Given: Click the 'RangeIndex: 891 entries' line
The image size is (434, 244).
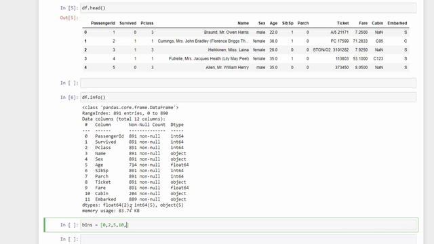Looking at the screenshot, I should (125, 113).
